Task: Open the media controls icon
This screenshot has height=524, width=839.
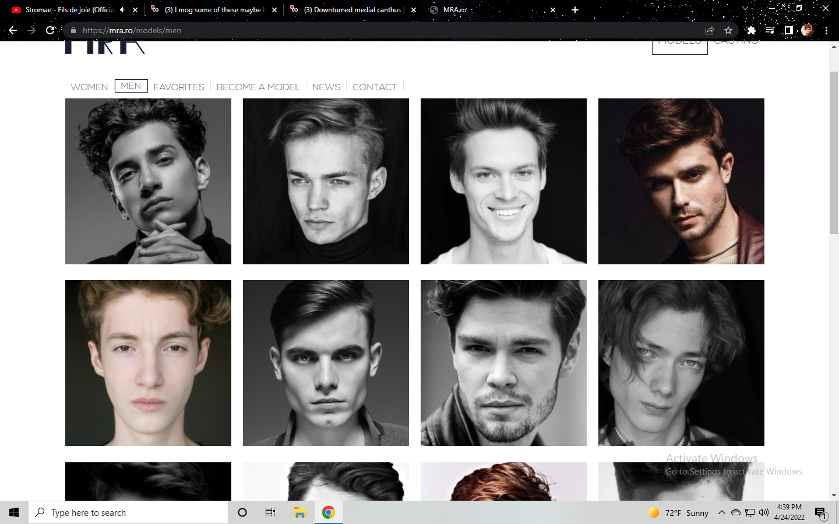Action: 770,30
